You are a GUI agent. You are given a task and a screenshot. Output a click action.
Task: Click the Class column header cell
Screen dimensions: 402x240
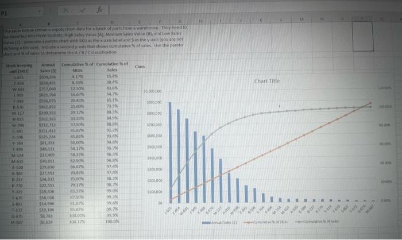[140, 67]
